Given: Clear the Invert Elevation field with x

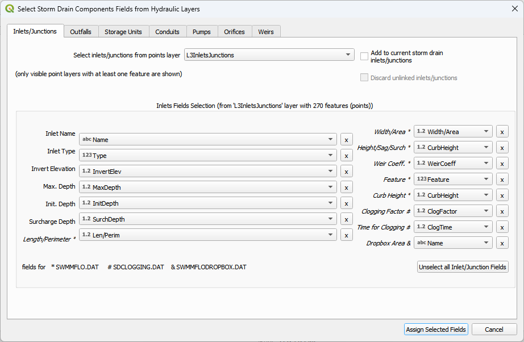Looking at the screenshot, I should [x=346, y=172].
